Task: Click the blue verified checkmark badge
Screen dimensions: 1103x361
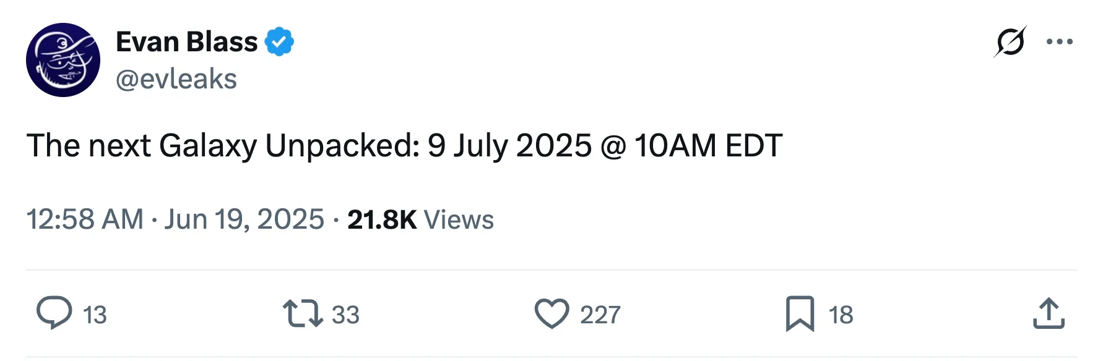Action: (x=279, y=42)
